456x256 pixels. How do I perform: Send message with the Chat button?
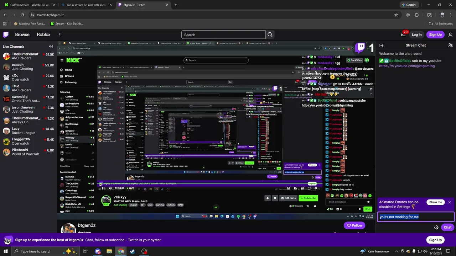447,227
